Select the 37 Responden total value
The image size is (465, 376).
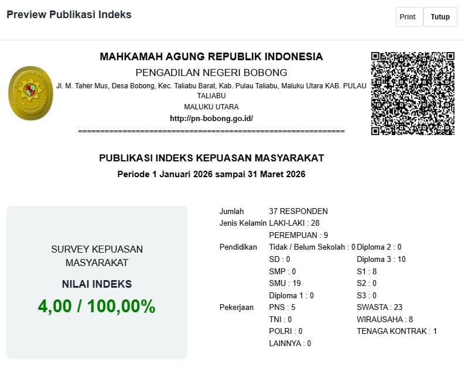298,211
